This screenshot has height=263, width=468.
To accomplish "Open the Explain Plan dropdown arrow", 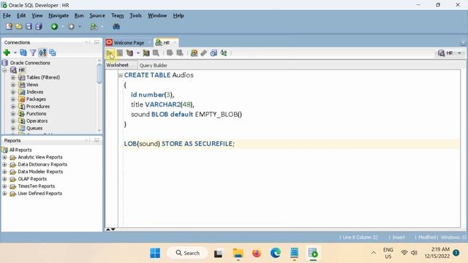I will 138,53.
